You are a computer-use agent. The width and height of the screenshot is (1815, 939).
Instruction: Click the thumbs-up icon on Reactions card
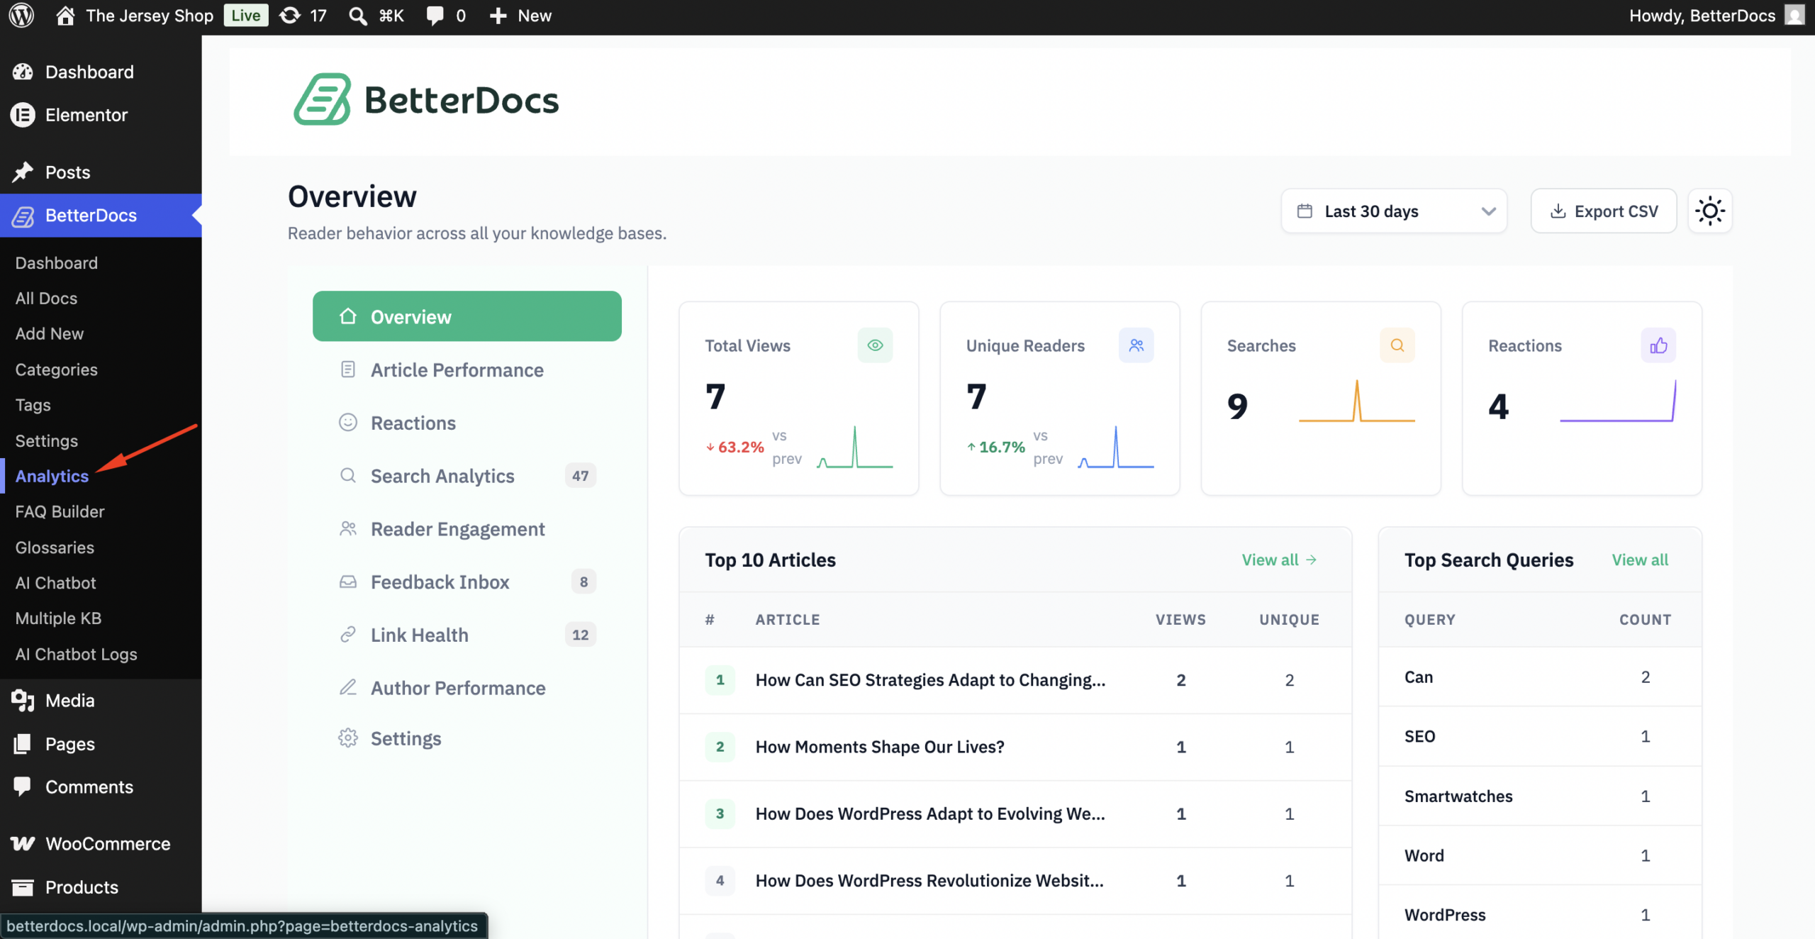[1658, 345]
